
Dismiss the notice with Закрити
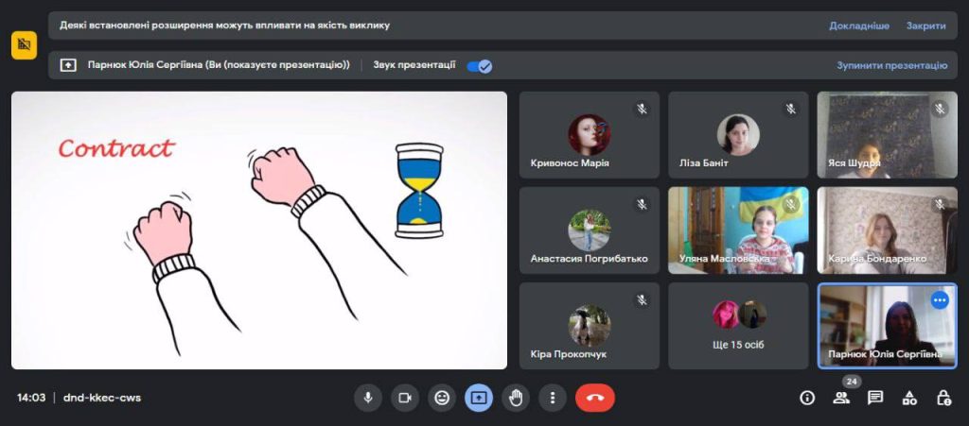point(925,26)
